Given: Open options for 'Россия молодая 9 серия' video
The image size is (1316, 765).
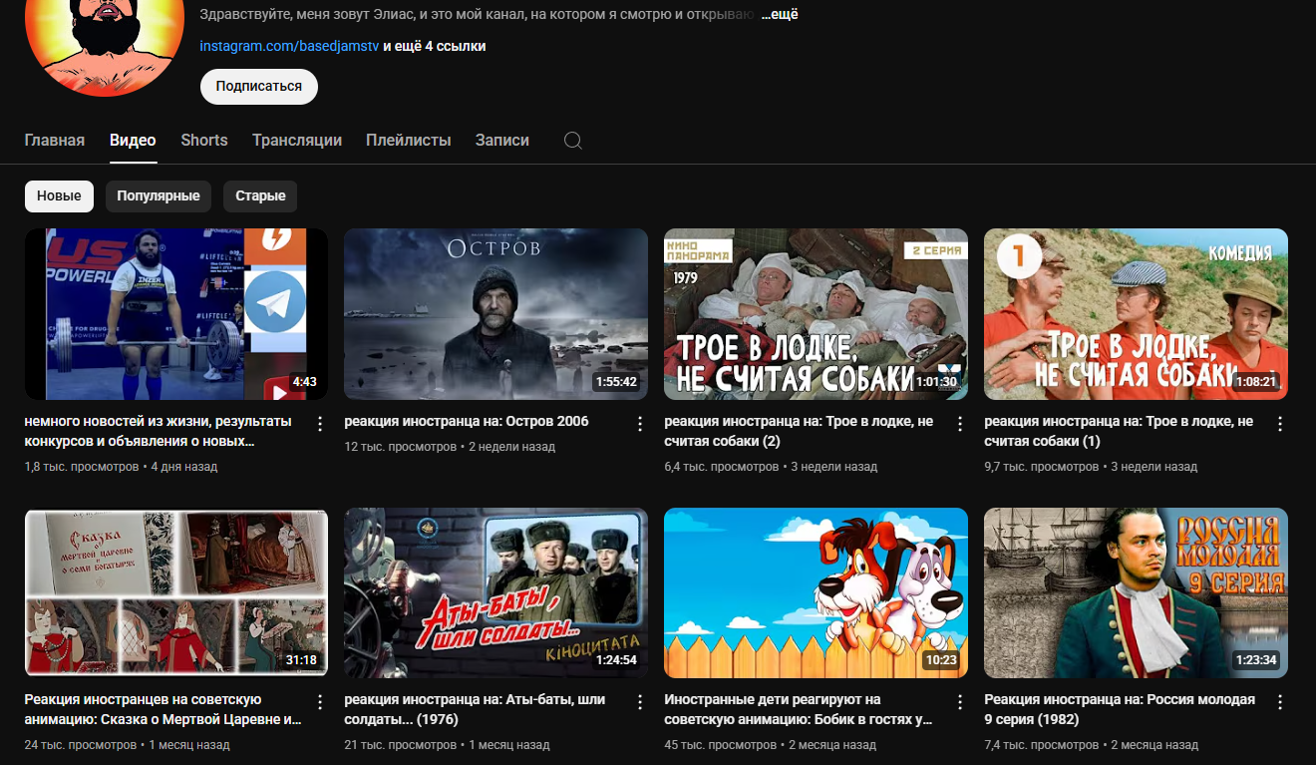Looking at the screenshot, I should point(1280,702).
